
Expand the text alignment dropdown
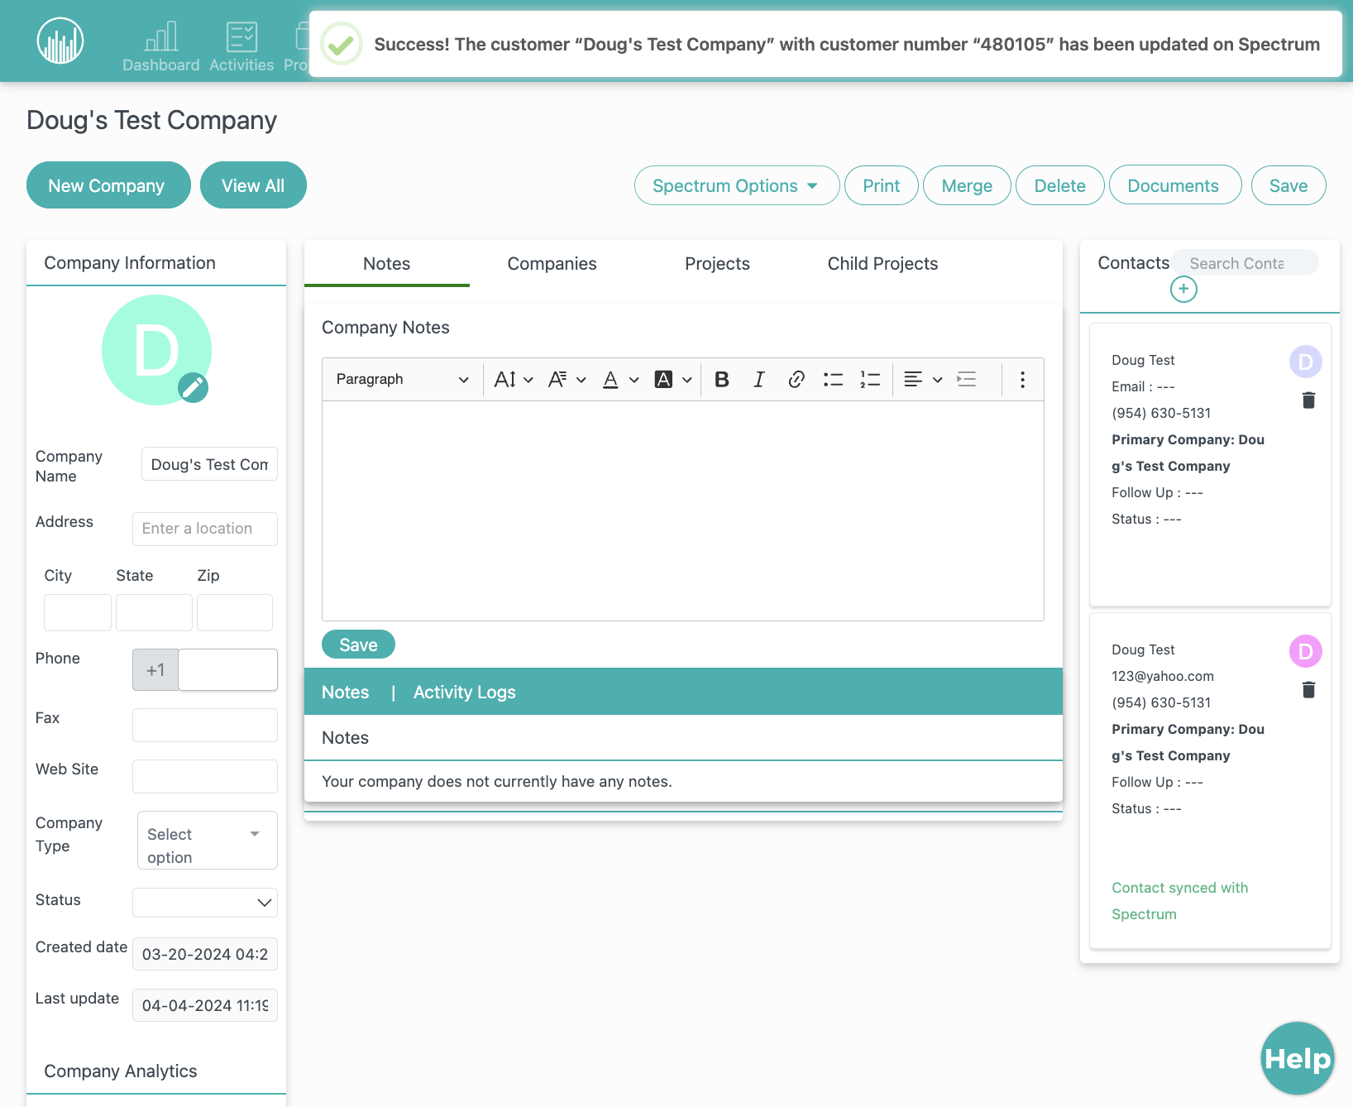[x=923, y=379]
